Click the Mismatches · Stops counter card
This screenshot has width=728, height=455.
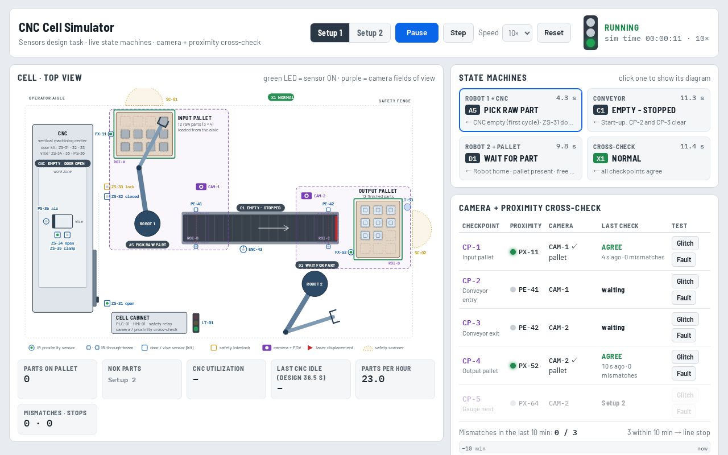click(57, 419)
